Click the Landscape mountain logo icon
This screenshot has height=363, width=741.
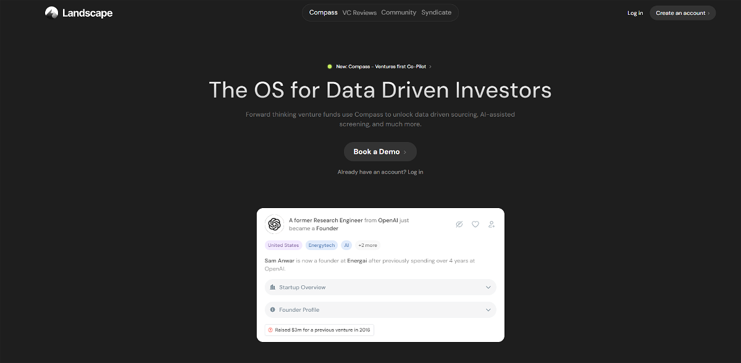[x=52, y=13]
